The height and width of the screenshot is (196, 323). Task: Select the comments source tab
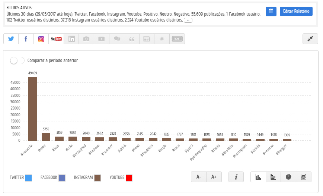click(116, 39)
